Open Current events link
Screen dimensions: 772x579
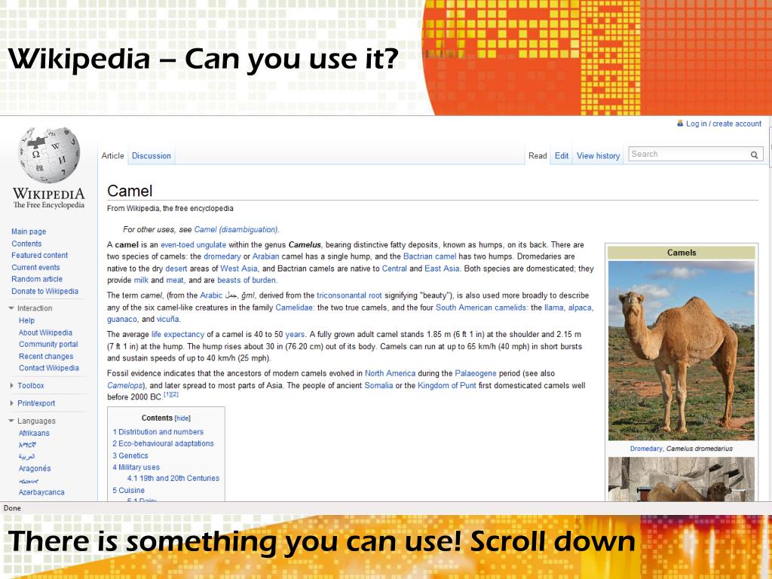click(x=35, y=268)
